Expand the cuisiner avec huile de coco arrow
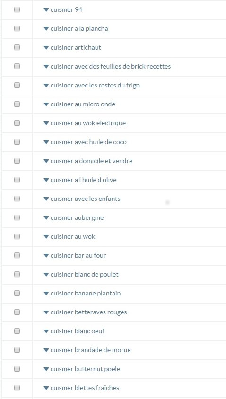226x399 pixels. (46, 142)
